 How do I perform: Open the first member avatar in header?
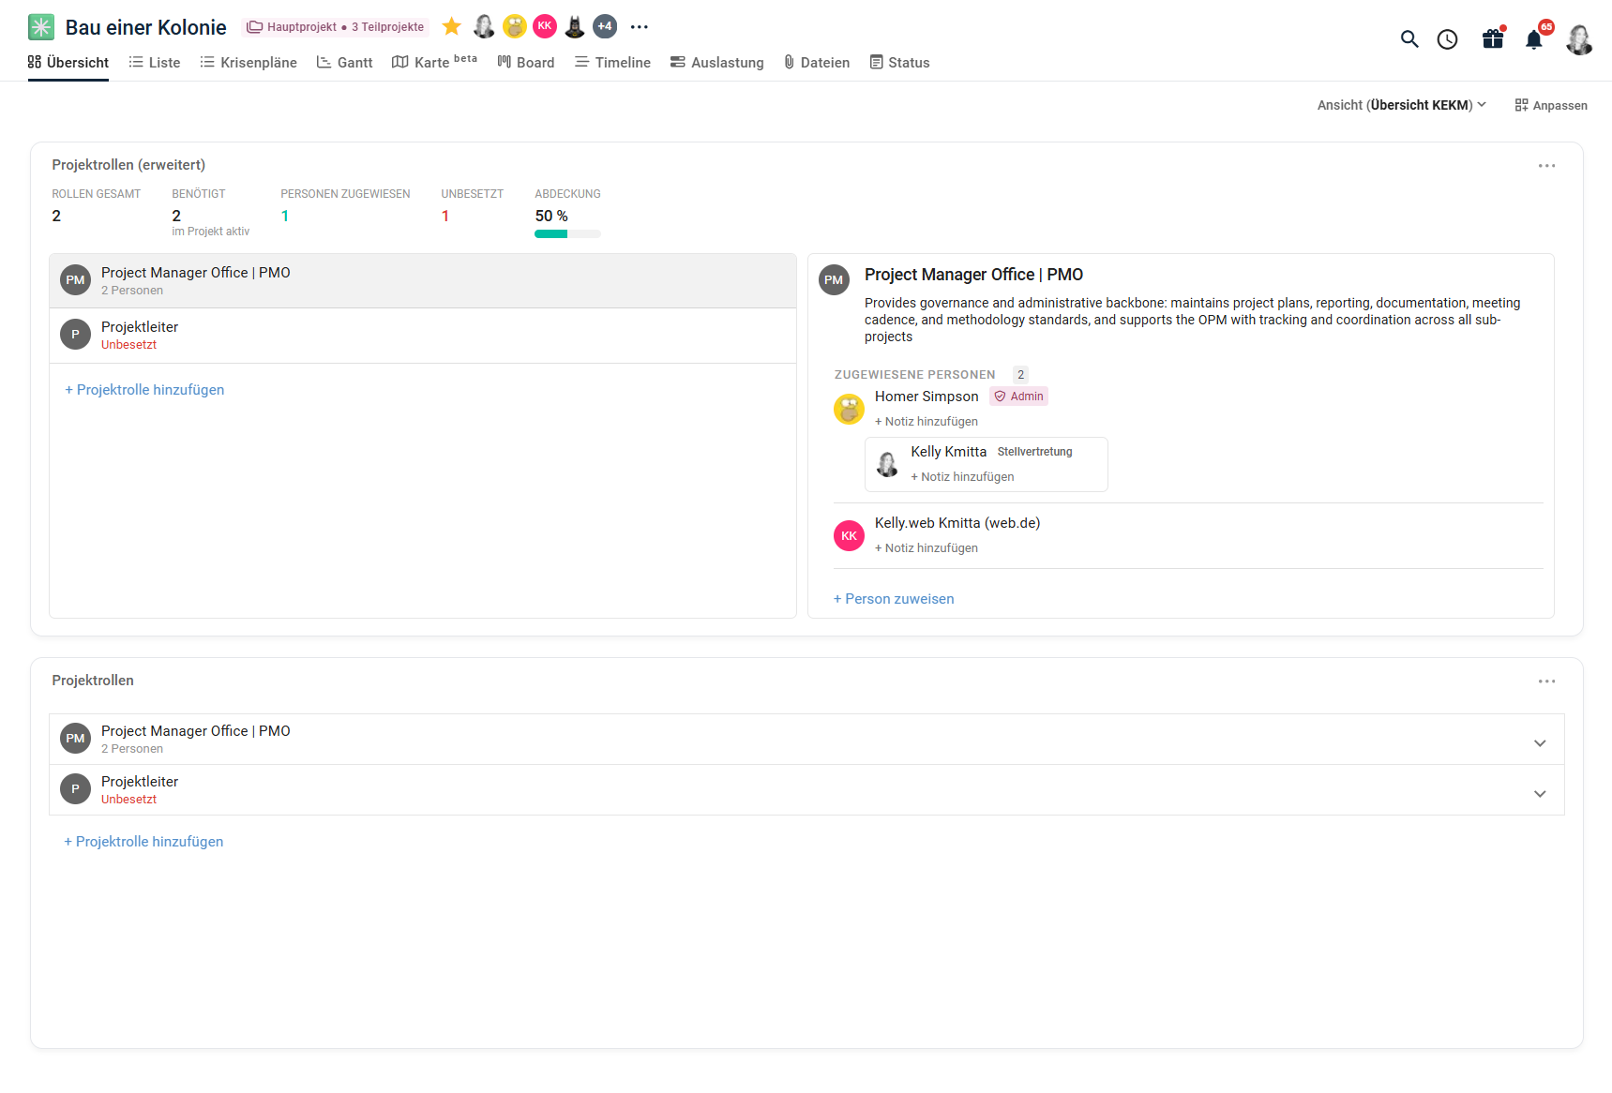pos(484,26)
